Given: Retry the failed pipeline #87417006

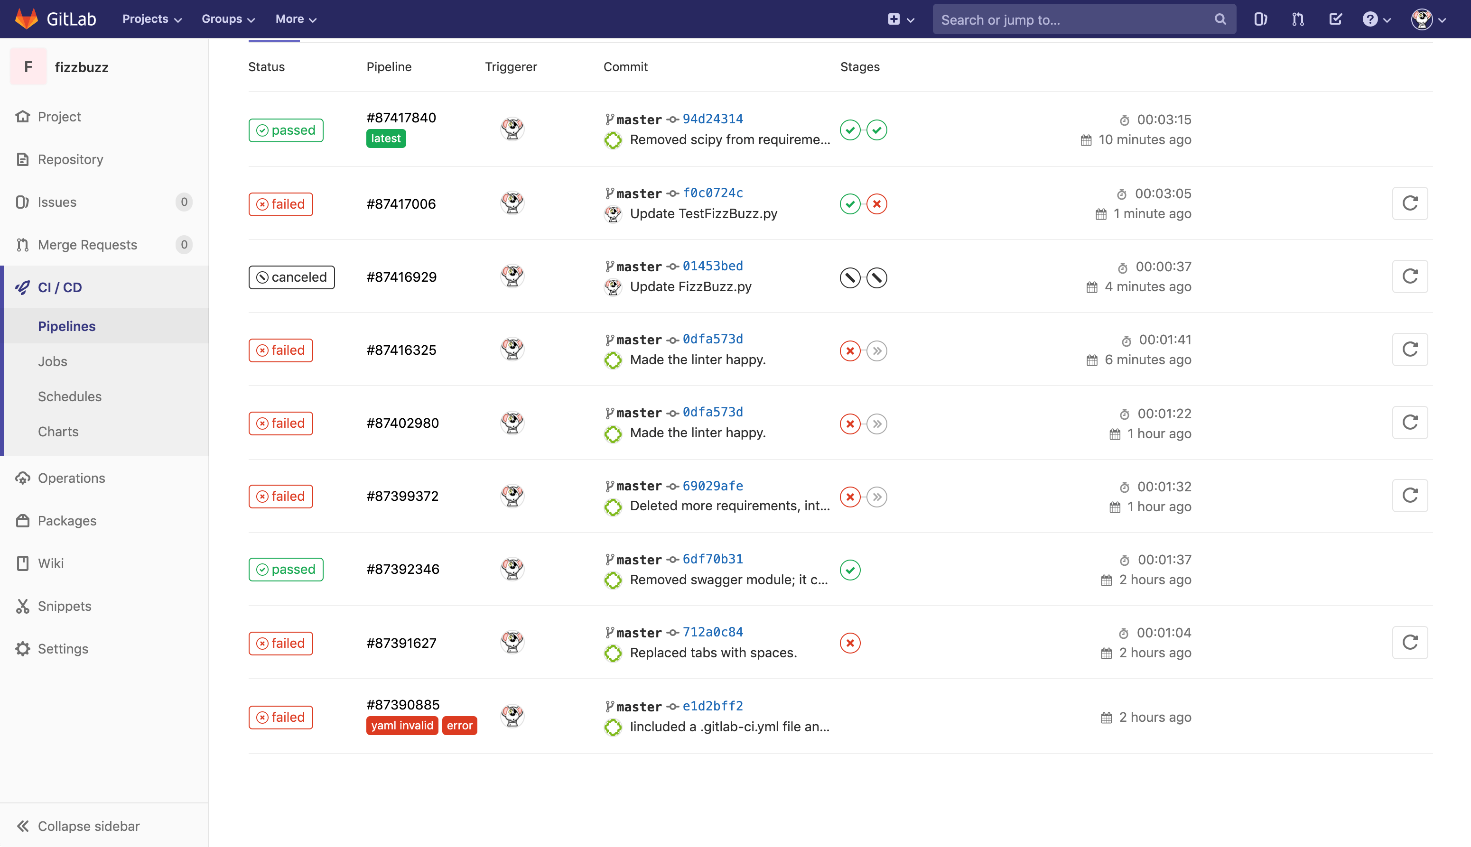Looking at the screenshot, I should point(1409,203).
